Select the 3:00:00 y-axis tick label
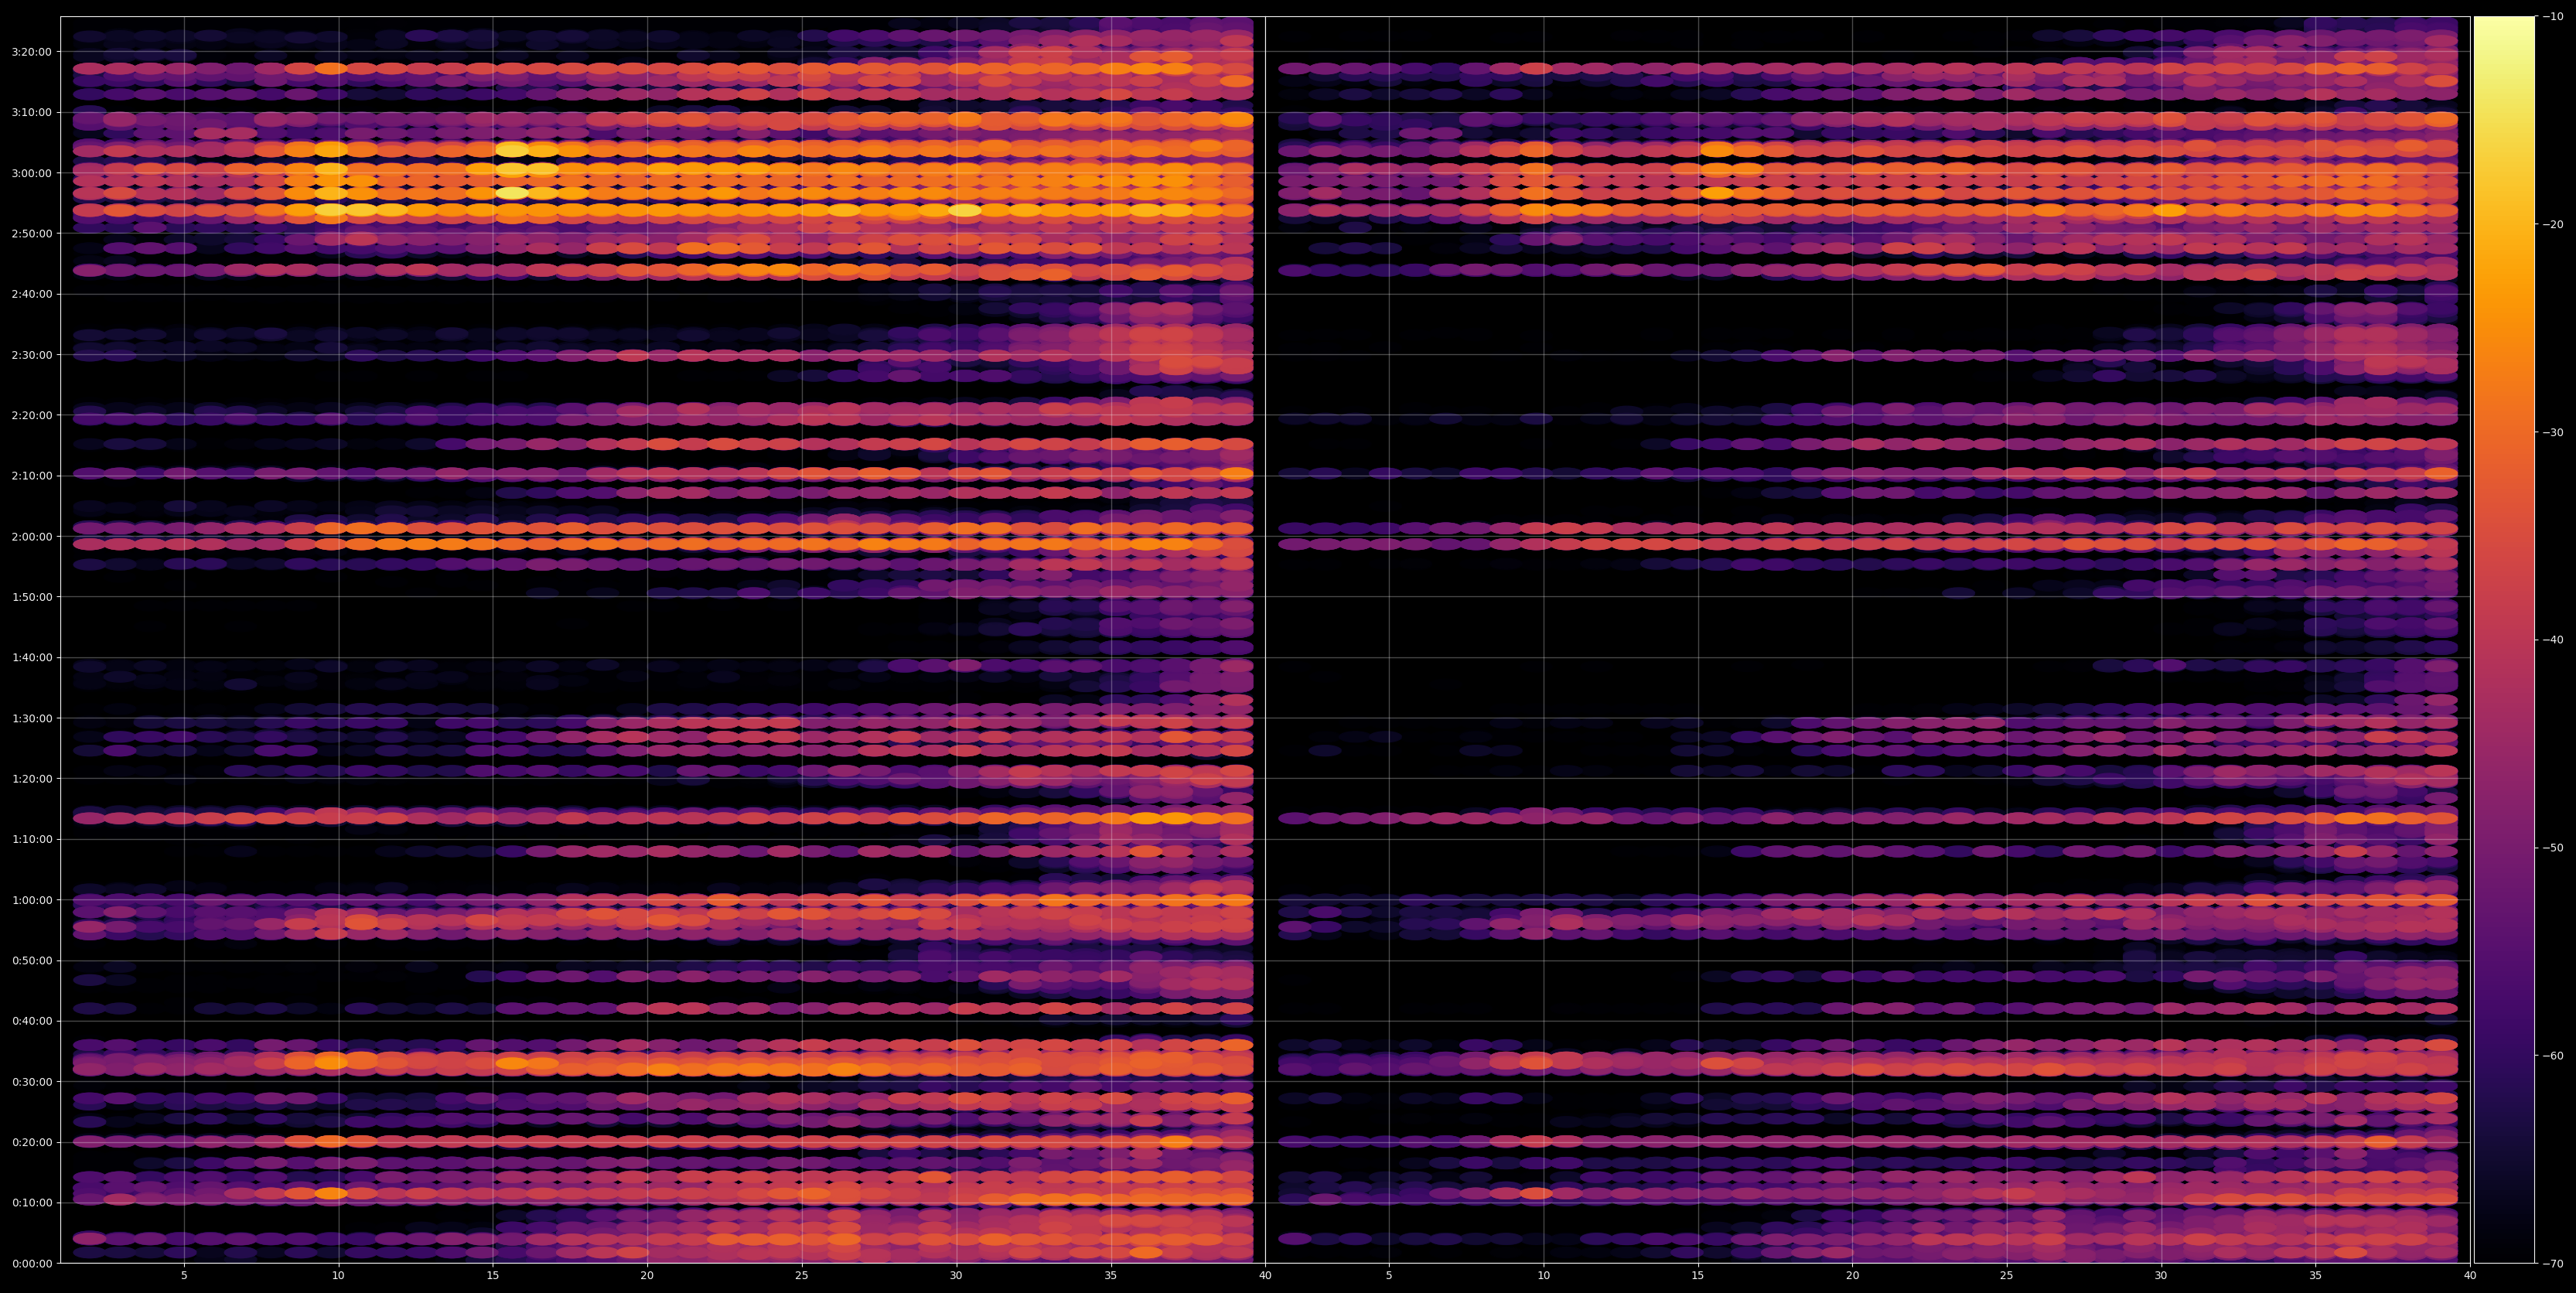Viewport: 2576px width, 1293px height. tap(31, 173)
